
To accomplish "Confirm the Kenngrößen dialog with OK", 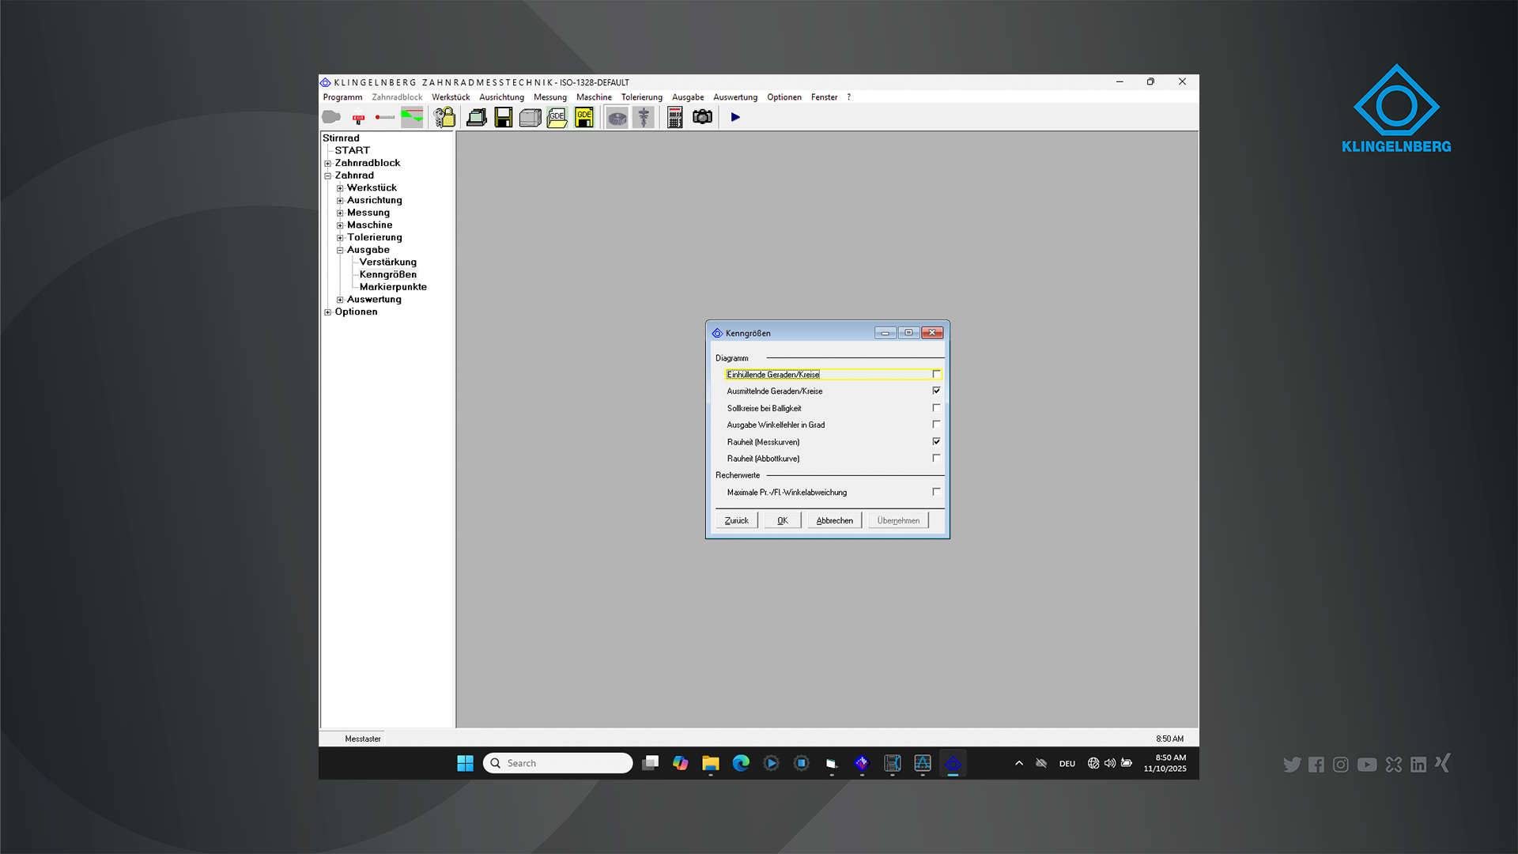I will 783,520.
